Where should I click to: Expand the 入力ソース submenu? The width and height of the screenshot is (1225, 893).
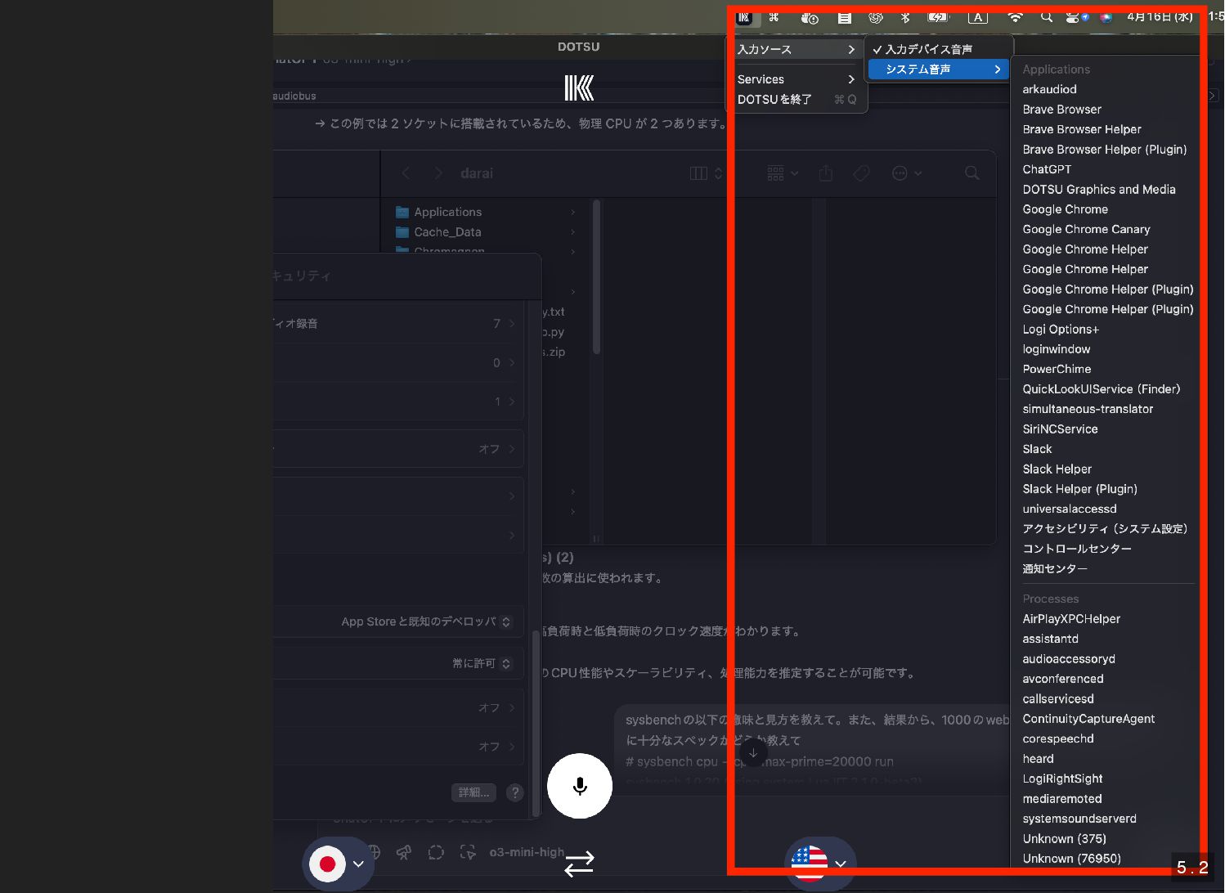(x=796, y=49)
